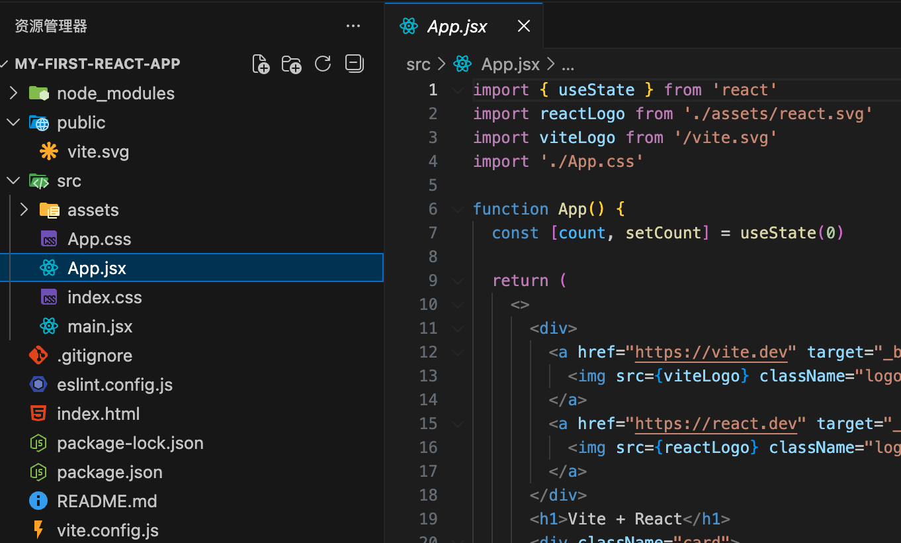
Task: Open package.json in the explorer
Action: [x=110, y=472]
